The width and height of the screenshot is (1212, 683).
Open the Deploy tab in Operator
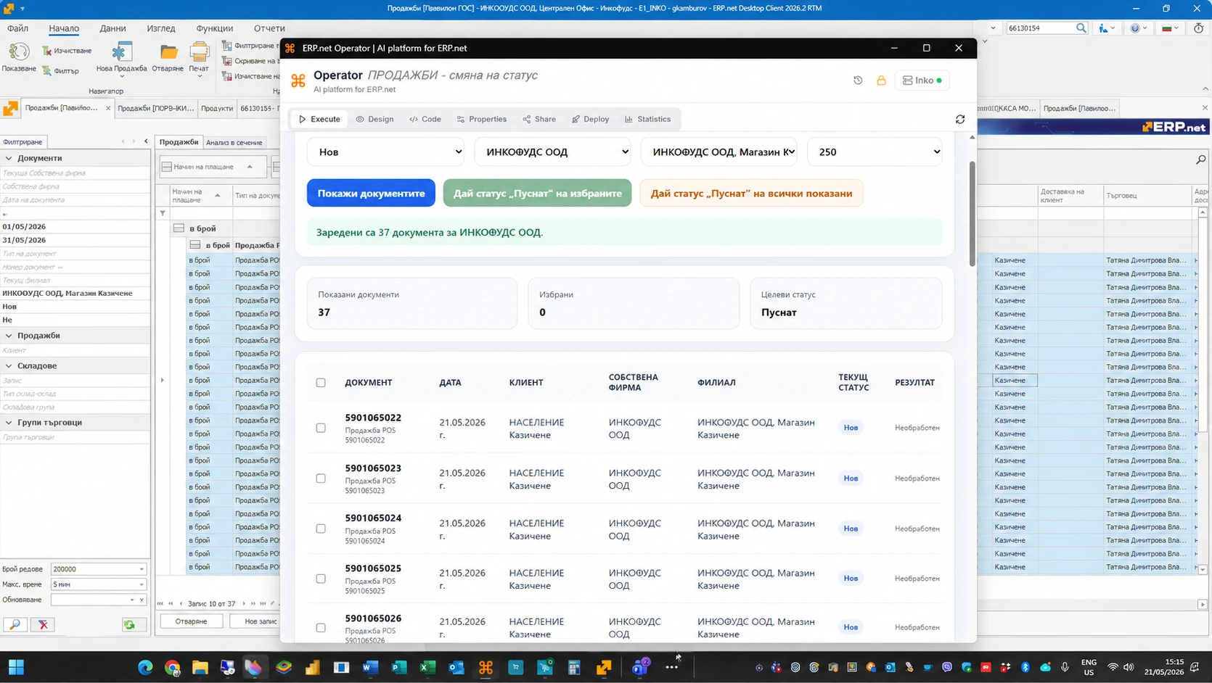(590, 120)
